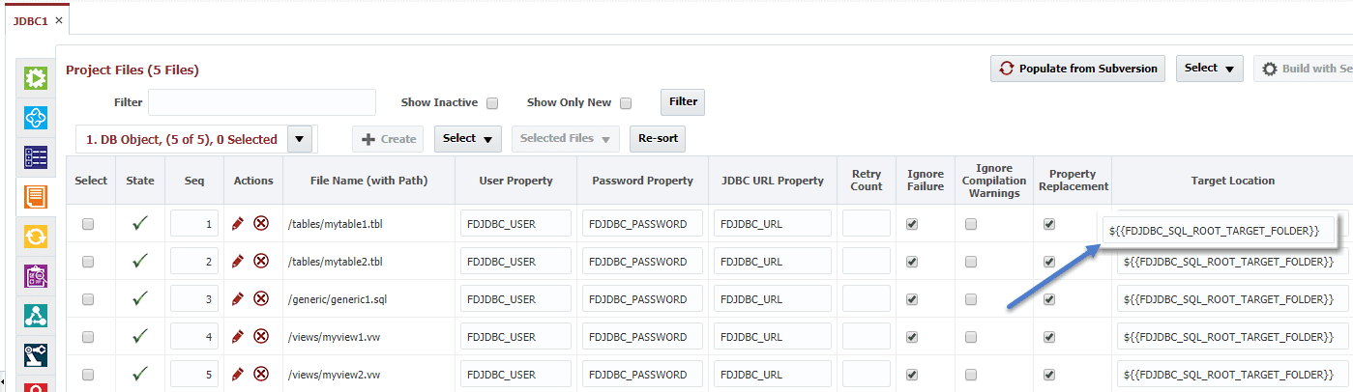Uncheck Ignore Failure for mytable1.tbl row
Screen dimensions: 1353x392
(912, 224)
